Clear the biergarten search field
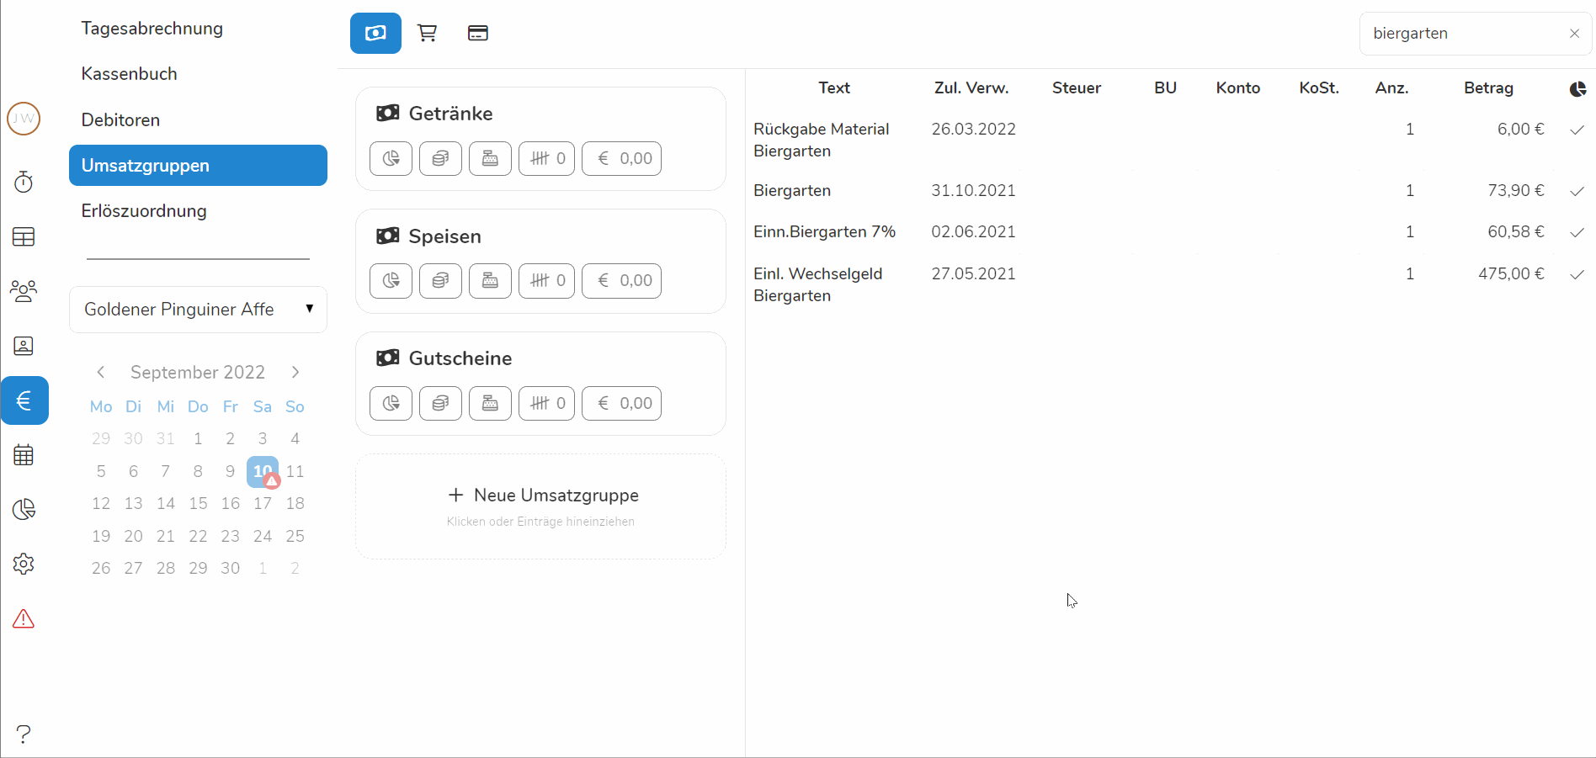 click(x=1574, y=34)
